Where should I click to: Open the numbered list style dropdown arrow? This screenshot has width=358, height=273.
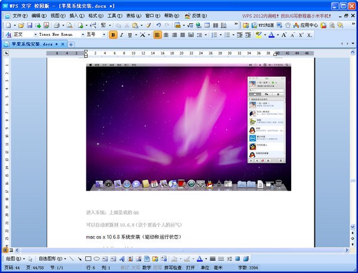click(221, 35)
